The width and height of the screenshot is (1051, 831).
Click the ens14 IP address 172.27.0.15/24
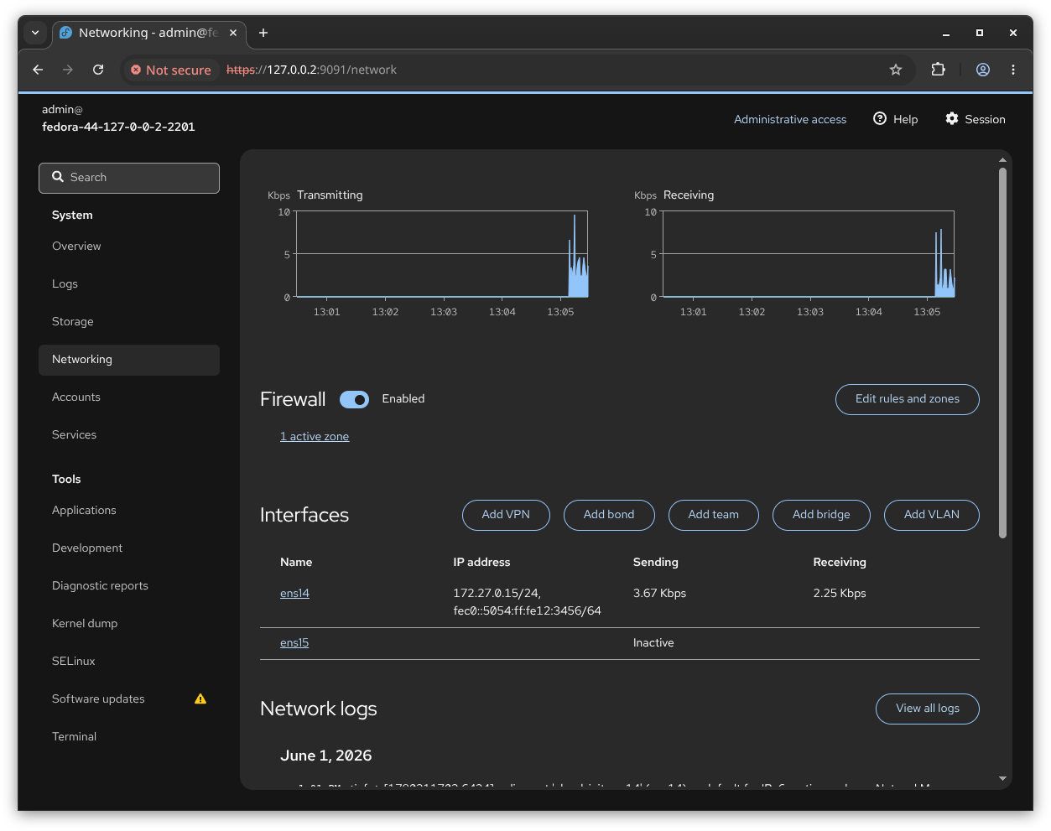[497, 594]
